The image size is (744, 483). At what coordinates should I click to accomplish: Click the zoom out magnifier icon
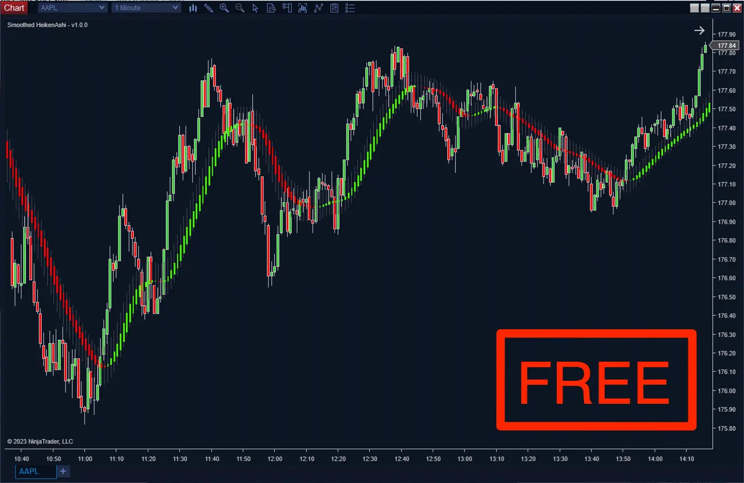pos(240,8)
